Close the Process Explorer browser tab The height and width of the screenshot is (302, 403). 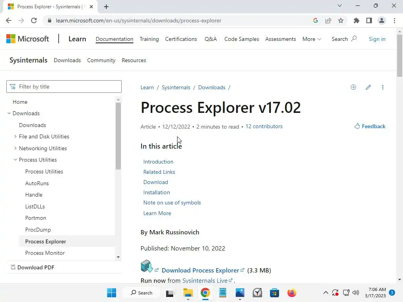click(91, 7)
